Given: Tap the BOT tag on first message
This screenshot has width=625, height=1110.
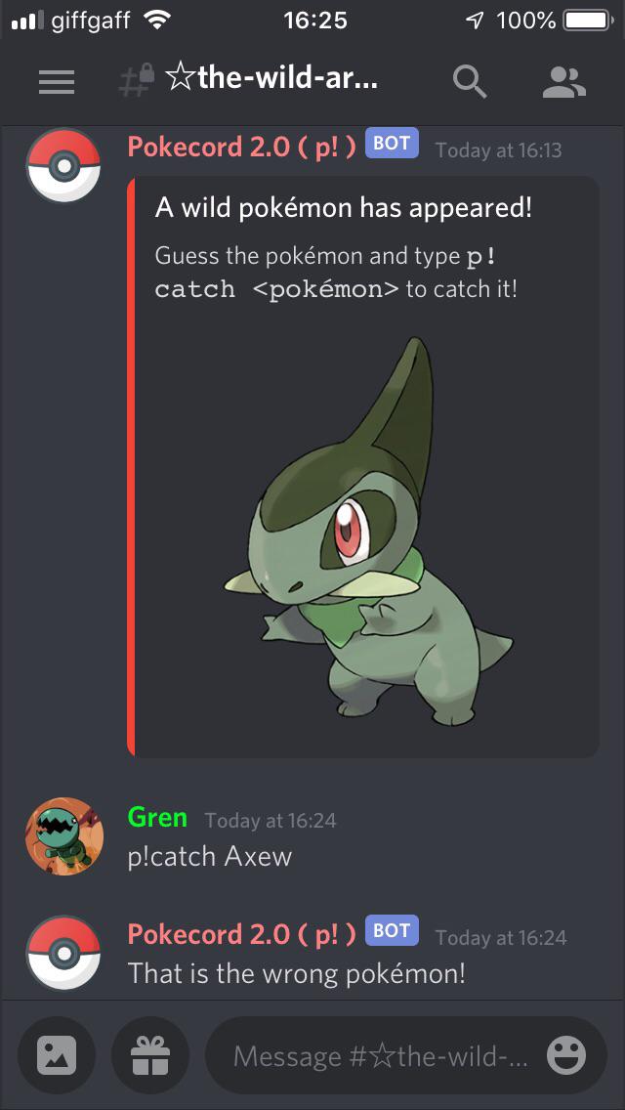Looking at the screenshot, I should (x=392, y=144).
